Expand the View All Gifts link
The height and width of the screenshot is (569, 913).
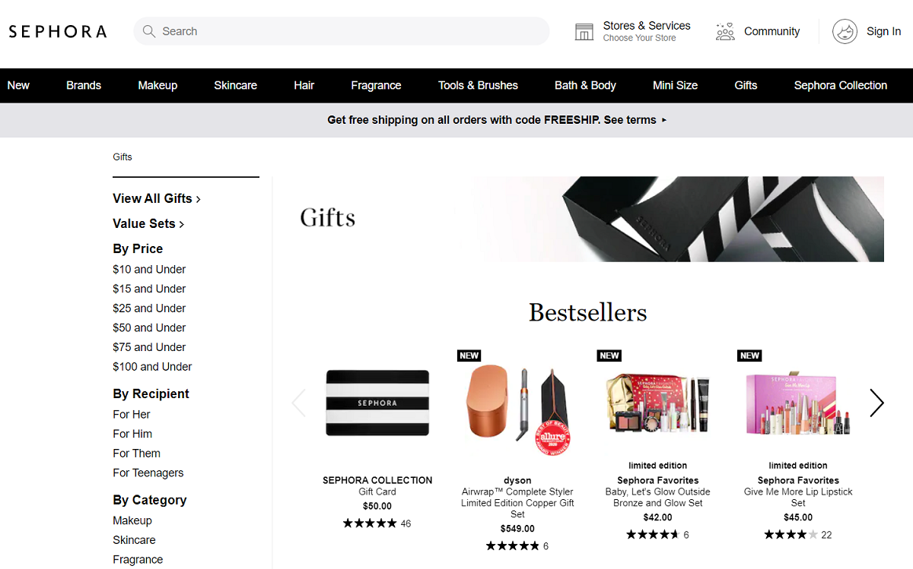(x=157, y=198)
